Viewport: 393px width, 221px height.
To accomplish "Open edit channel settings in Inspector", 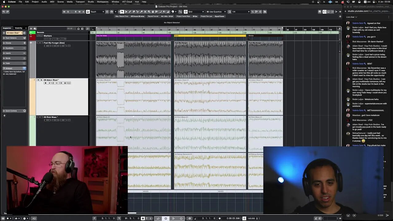I will [25, 33].
